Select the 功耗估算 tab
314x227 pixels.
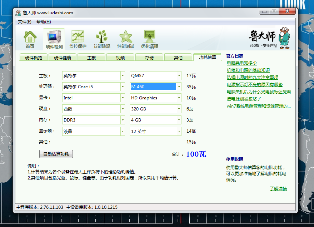coord(208,57)
